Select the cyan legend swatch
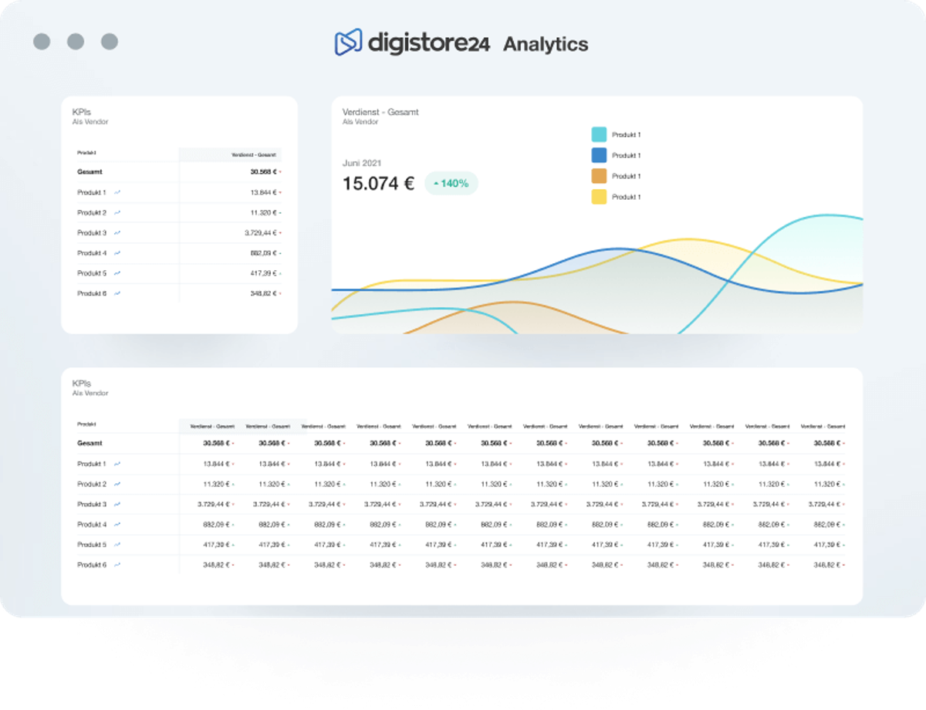Screen dimensions: 926x710 click(x=599, y=134)
